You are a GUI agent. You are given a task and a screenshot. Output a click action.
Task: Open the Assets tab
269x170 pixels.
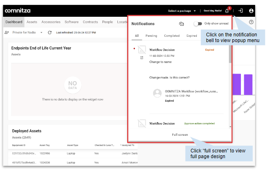[32, 22]
